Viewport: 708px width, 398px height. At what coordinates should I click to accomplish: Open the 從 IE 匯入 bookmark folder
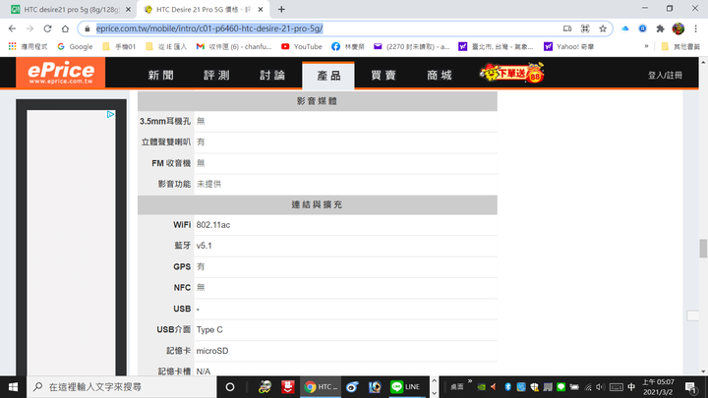tap(166, 46)
